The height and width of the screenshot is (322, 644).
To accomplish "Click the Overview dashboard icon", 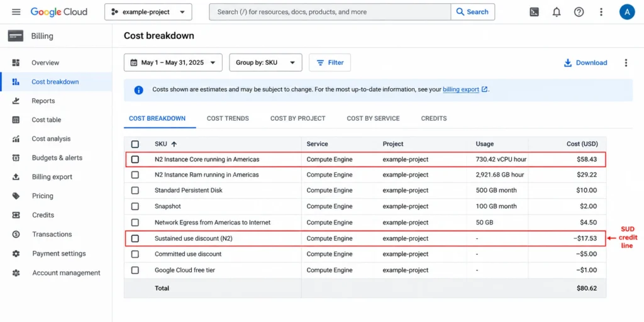I will 16,63.
